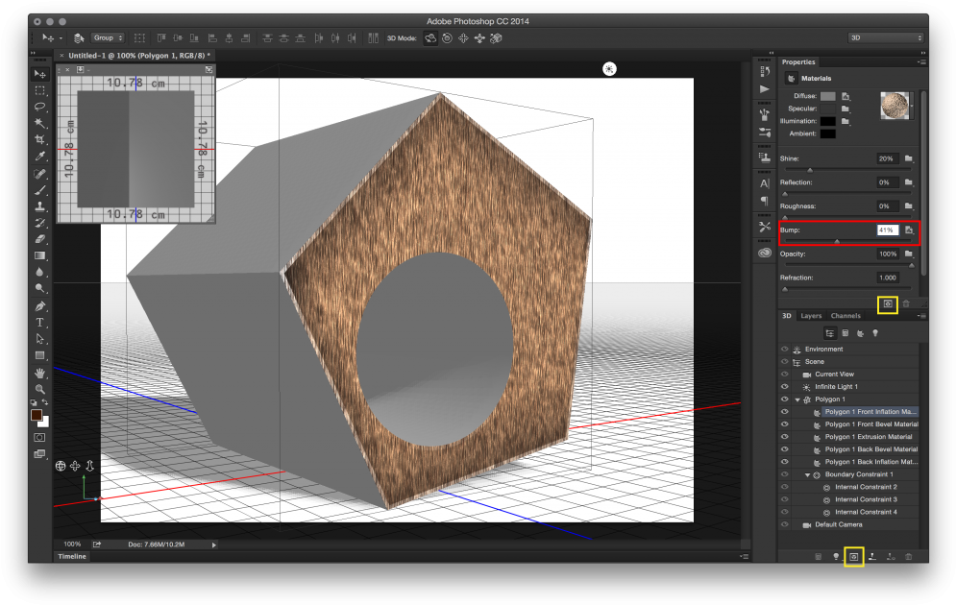Hide the Default Camera in the 3D panel

(x=784, y=524)
